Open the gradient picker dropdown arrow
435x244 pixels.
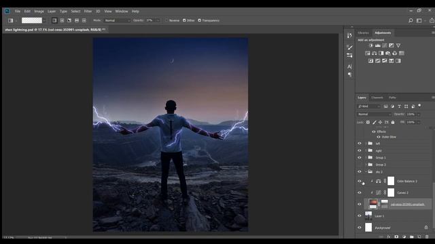tap(44, 20)
